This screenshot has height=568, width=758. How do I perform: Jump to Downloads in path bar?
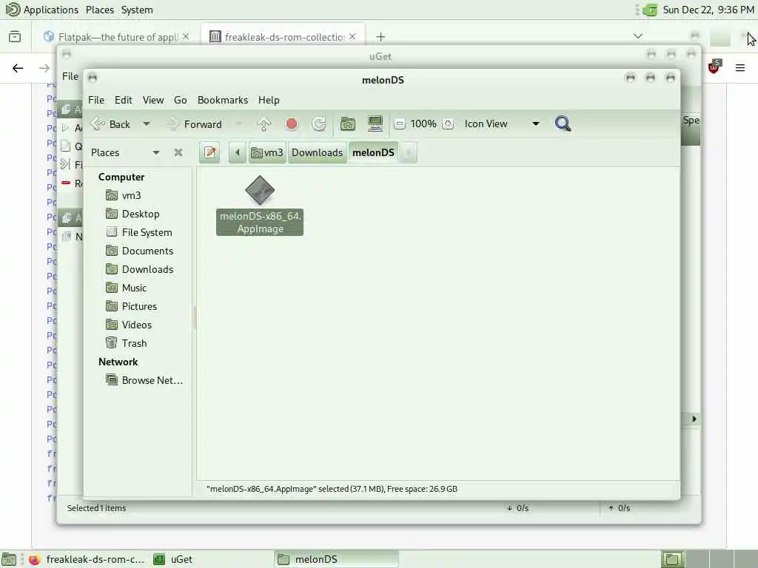tap(317, 152)
